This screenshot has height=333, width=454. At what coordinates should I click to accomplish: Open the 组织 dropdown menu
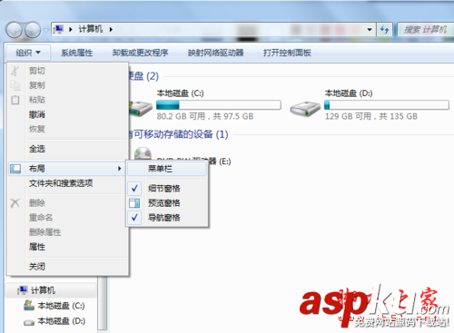28,53
